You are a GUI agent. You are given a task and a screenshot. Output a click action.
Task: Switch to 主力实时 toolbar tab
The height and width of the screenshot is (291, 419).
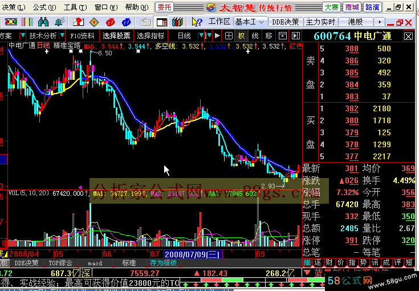[320, 22]
